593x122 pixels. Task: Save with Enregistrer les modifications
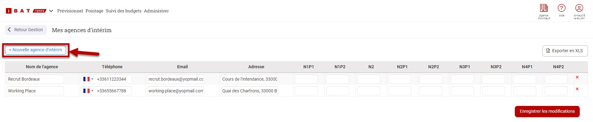pyautogui.click(x=547, y=111)
